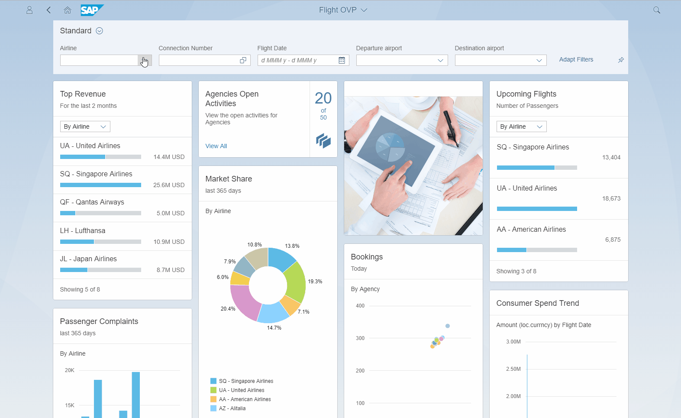Click View All link

coord(216,146)
